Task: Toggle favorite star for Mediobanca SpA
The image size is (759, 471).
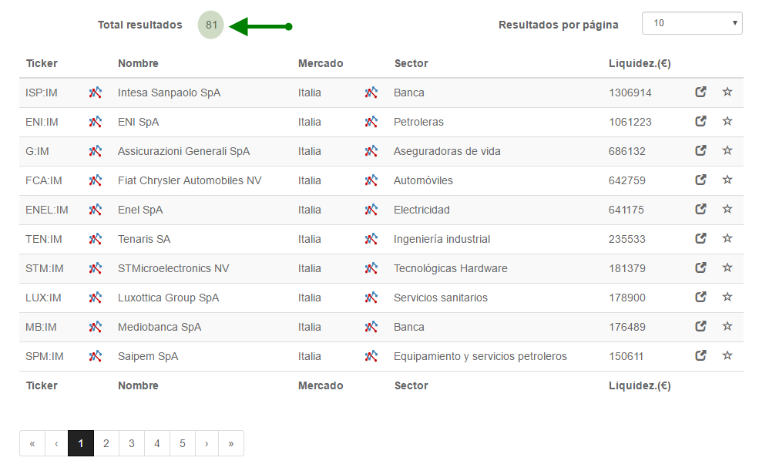Action: (x=727, y=326)
